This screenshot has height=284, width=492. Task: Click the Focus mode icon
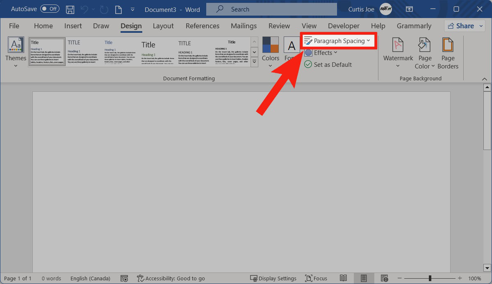tap(316, 278)
